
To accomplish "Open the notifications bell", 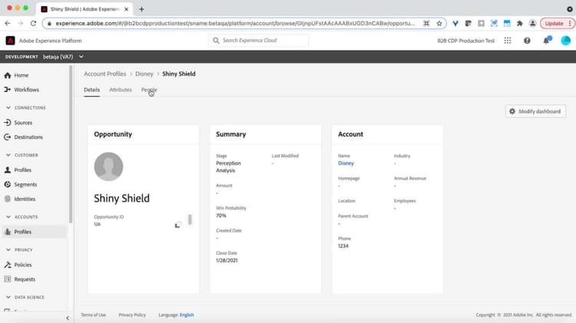I will coord(547,41).
